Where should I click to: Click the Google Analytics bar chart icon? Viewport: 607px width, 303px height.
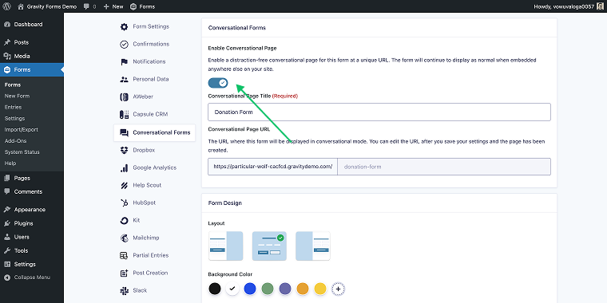pos(124,167)
